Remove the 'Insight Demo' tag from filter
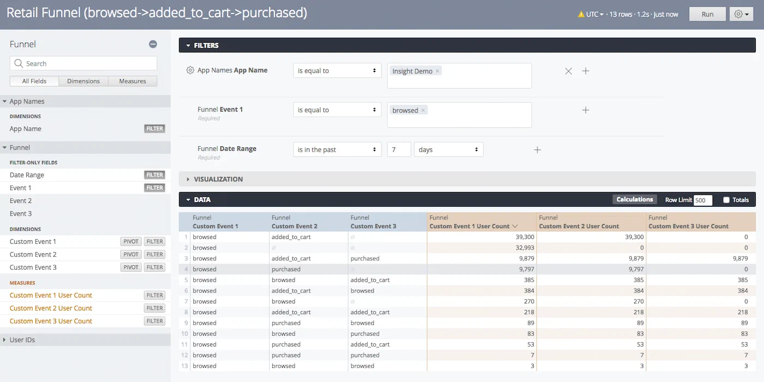Screen dimensions: 764x382 [438, 71]
